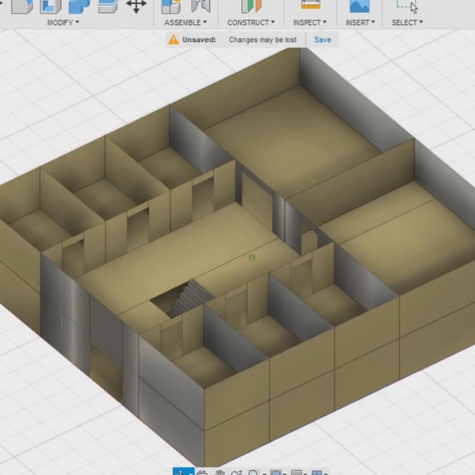Click the Offset Plane construct icon
475x475 pixels.
tap(251, 7)
